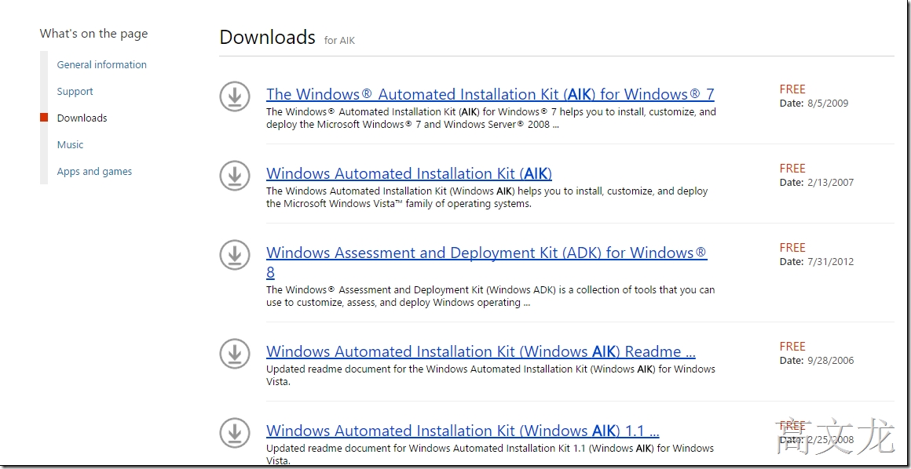Screen dimensions: 911x469
Task: Open 'The Windows Automated Installation Kit (AIK) for Windows 7' link
Action: (490, 94)
